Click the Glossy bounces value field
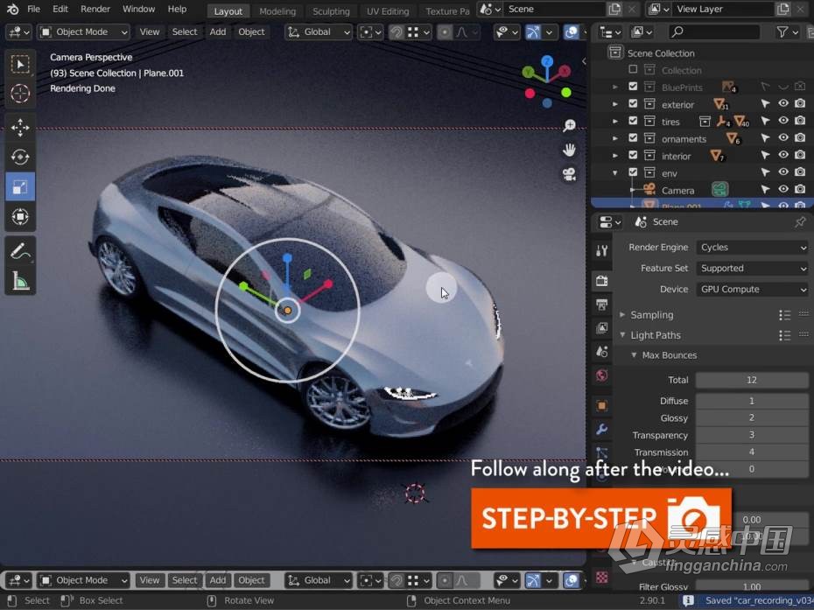Image resolution: width=814 pixels, height=610 pixels. click(x=752, y=418)
